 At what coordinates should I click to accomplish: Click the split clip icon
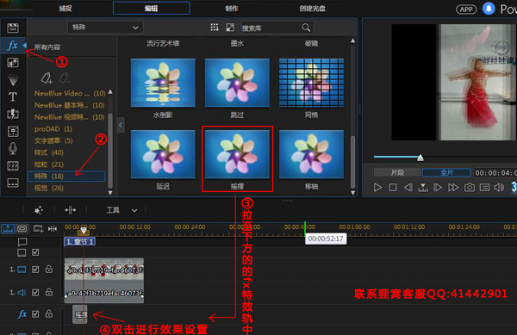(x=71, y=210)
